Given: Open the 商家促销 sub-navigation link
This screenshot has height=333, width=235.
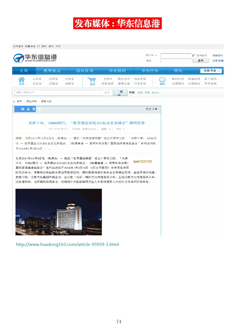Looking at the screenshot, I should 210,84.
